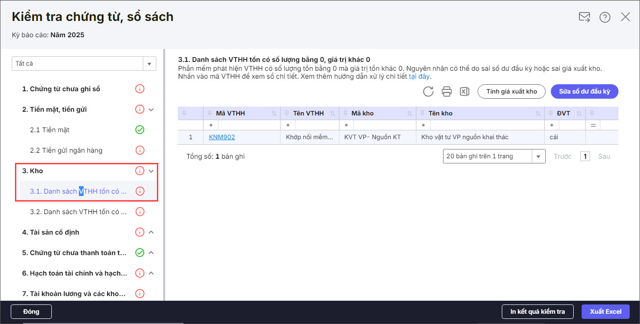Click the Sửa số dư đầu kỳ button
The image size is (640, 324).
(x=584, y=91)
